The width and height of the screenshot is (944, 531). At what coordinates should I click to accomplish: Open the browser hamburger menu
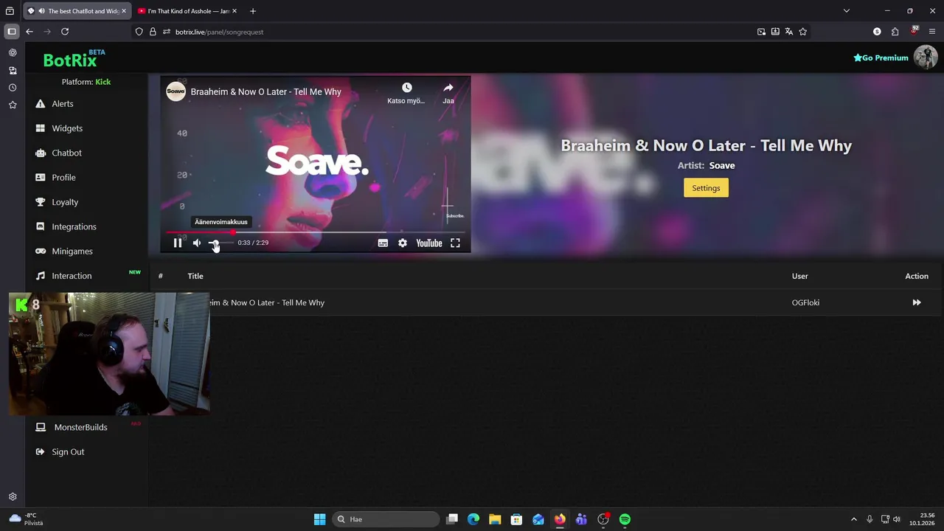[932, 32]
